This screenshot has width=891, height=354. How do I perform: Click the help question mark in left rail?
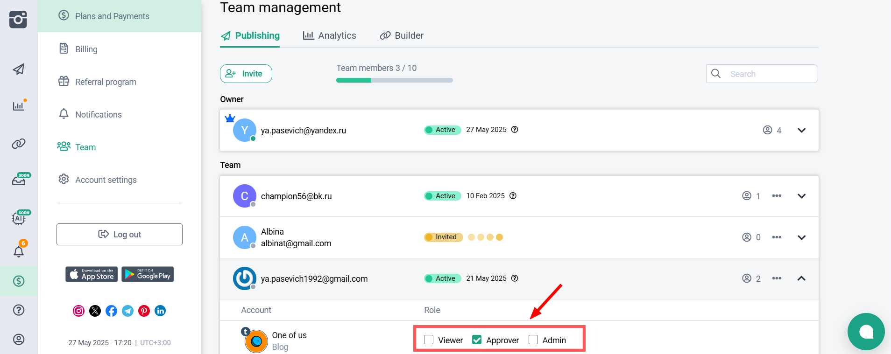(19, 310)
